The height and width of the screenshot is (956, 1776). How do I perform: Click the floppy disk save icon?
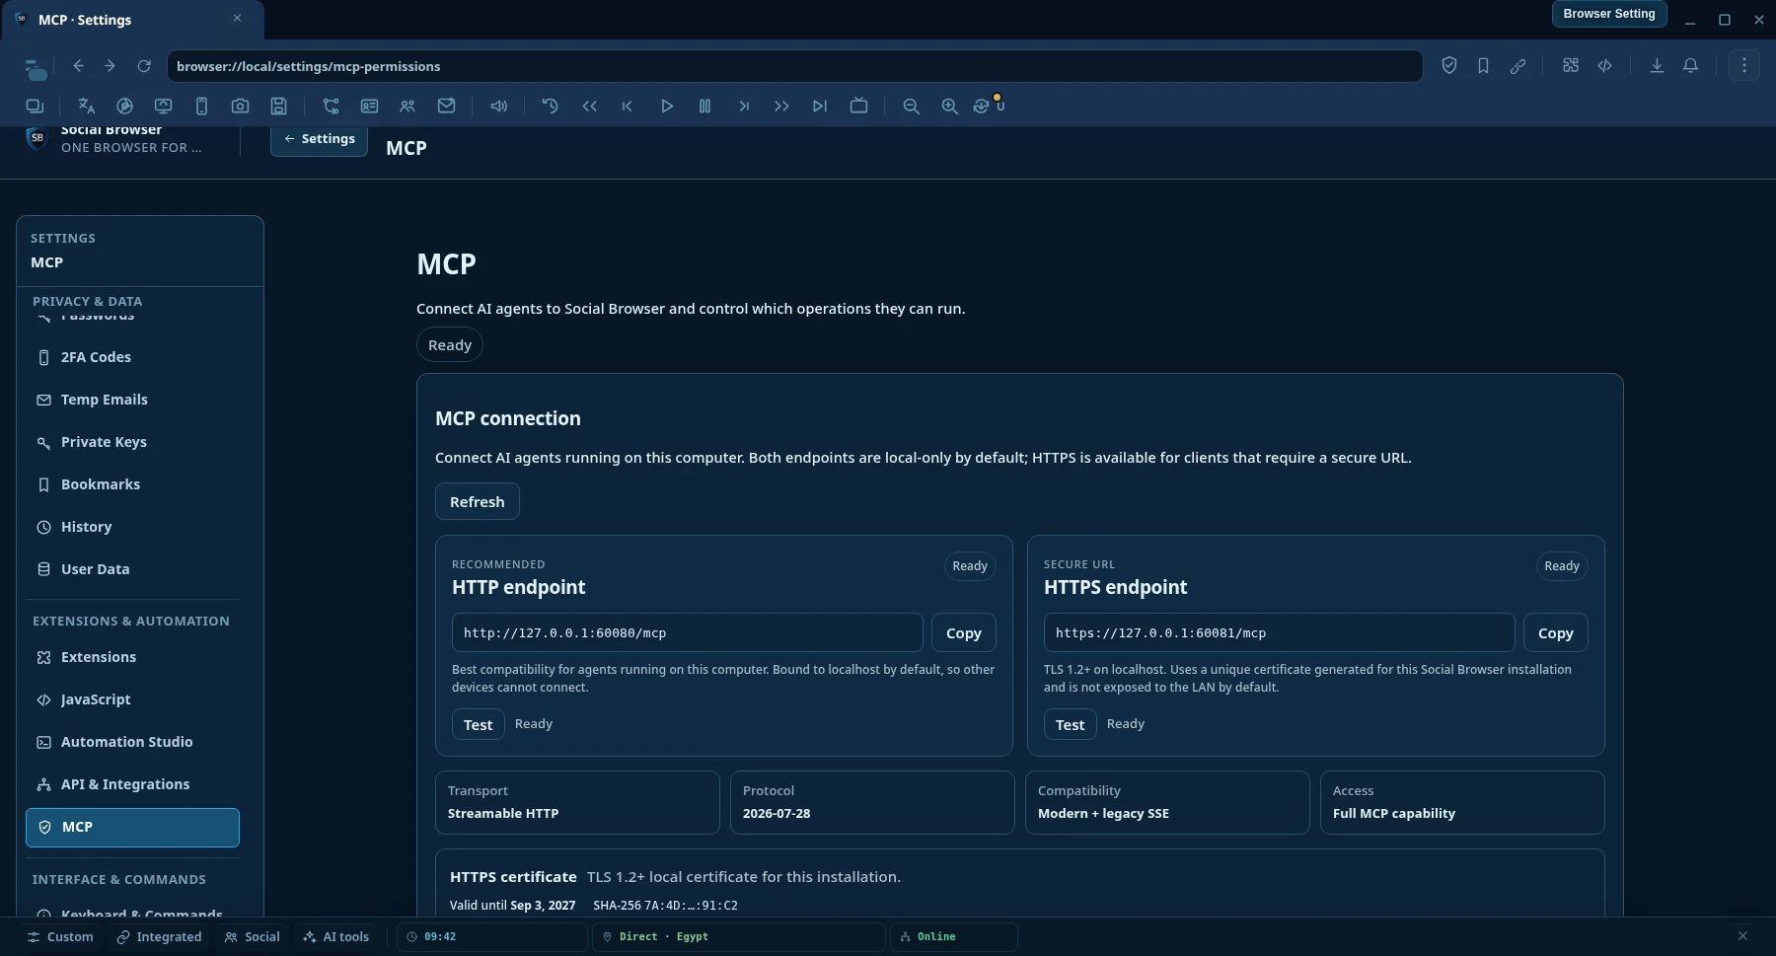point(279,106)
